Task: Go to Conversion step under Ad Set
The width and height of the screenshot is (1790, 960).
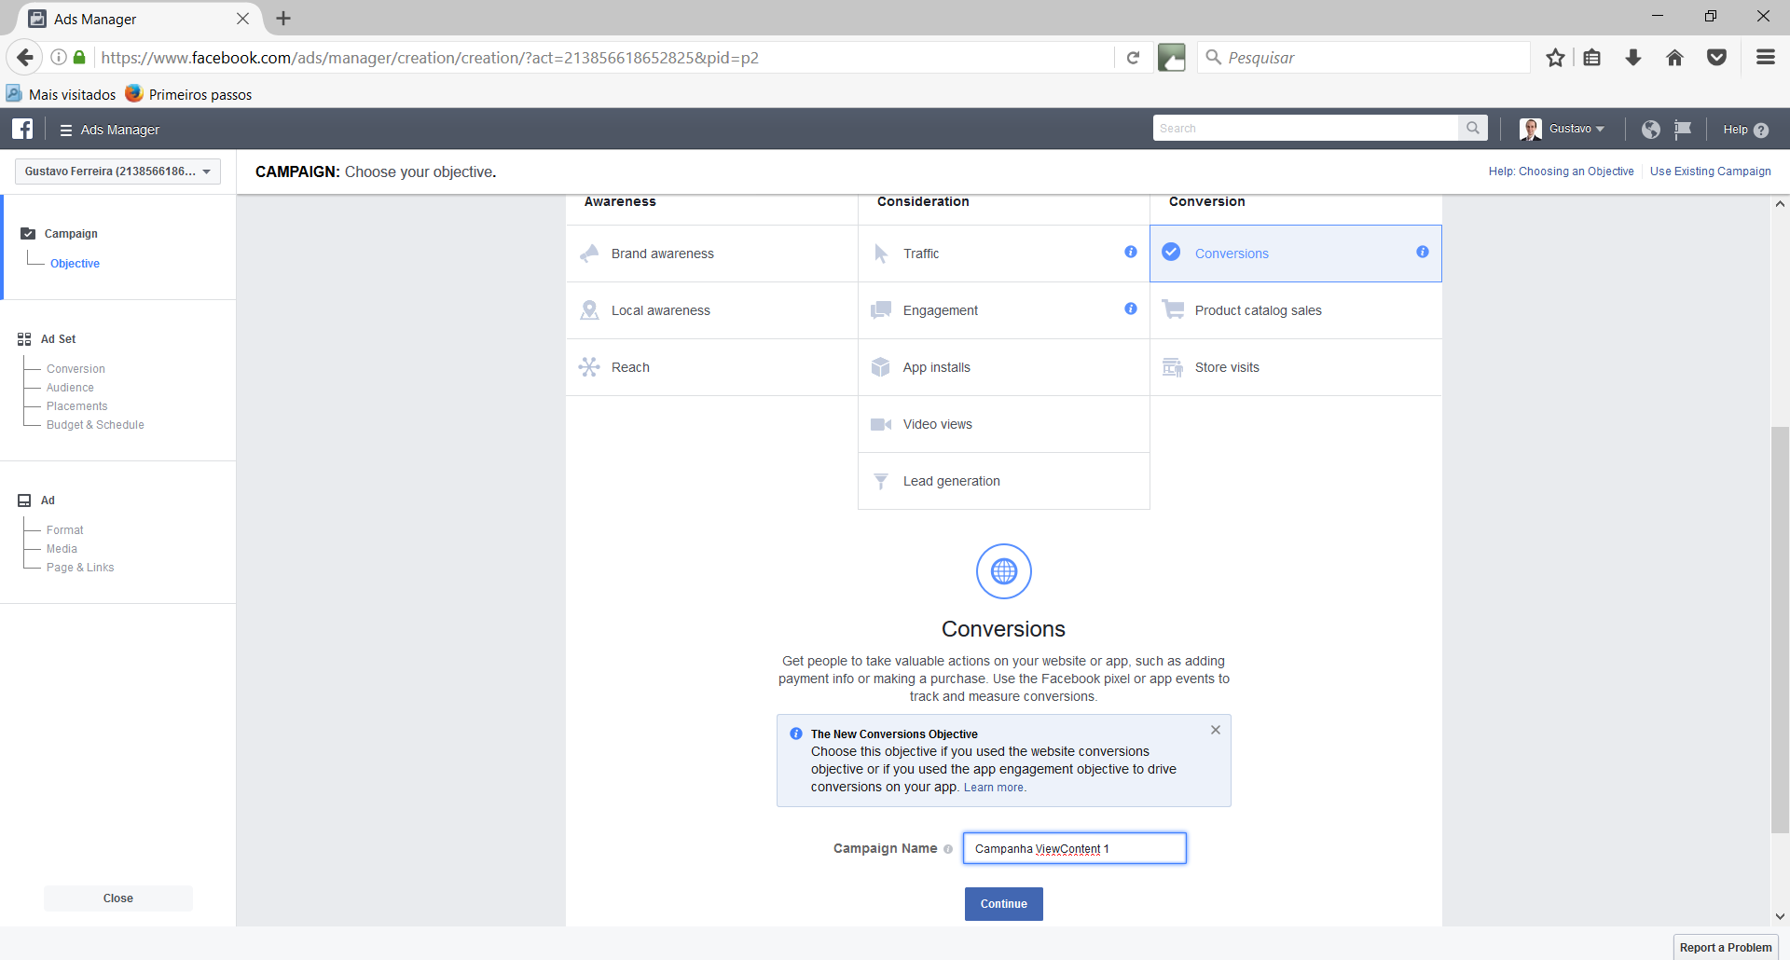Action: pyautogui.click(x=76, y=369)
